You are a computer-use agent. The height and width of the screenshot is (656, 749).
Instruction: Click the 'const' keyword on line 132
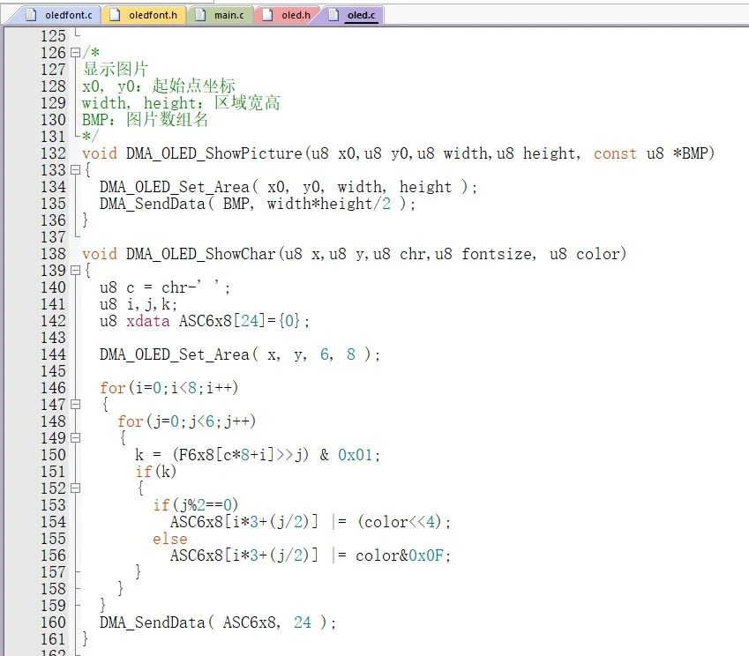pyautogui.click(x=615, y=153)
